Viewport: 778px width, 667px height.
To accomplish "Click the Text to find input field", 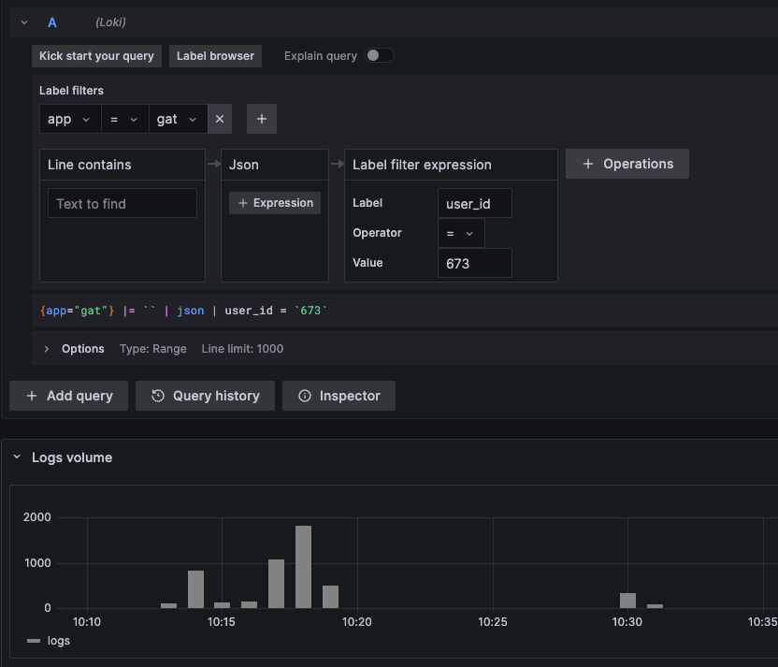I will (122, 203).
